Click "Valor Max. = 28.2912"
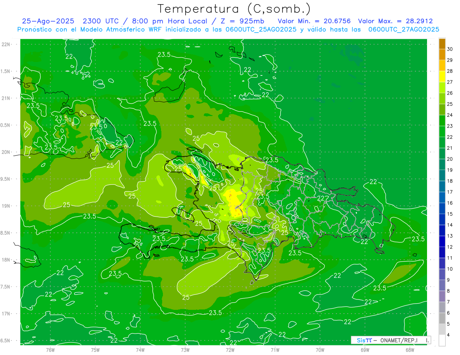This screenshot has width=460, height=355. 395,21
